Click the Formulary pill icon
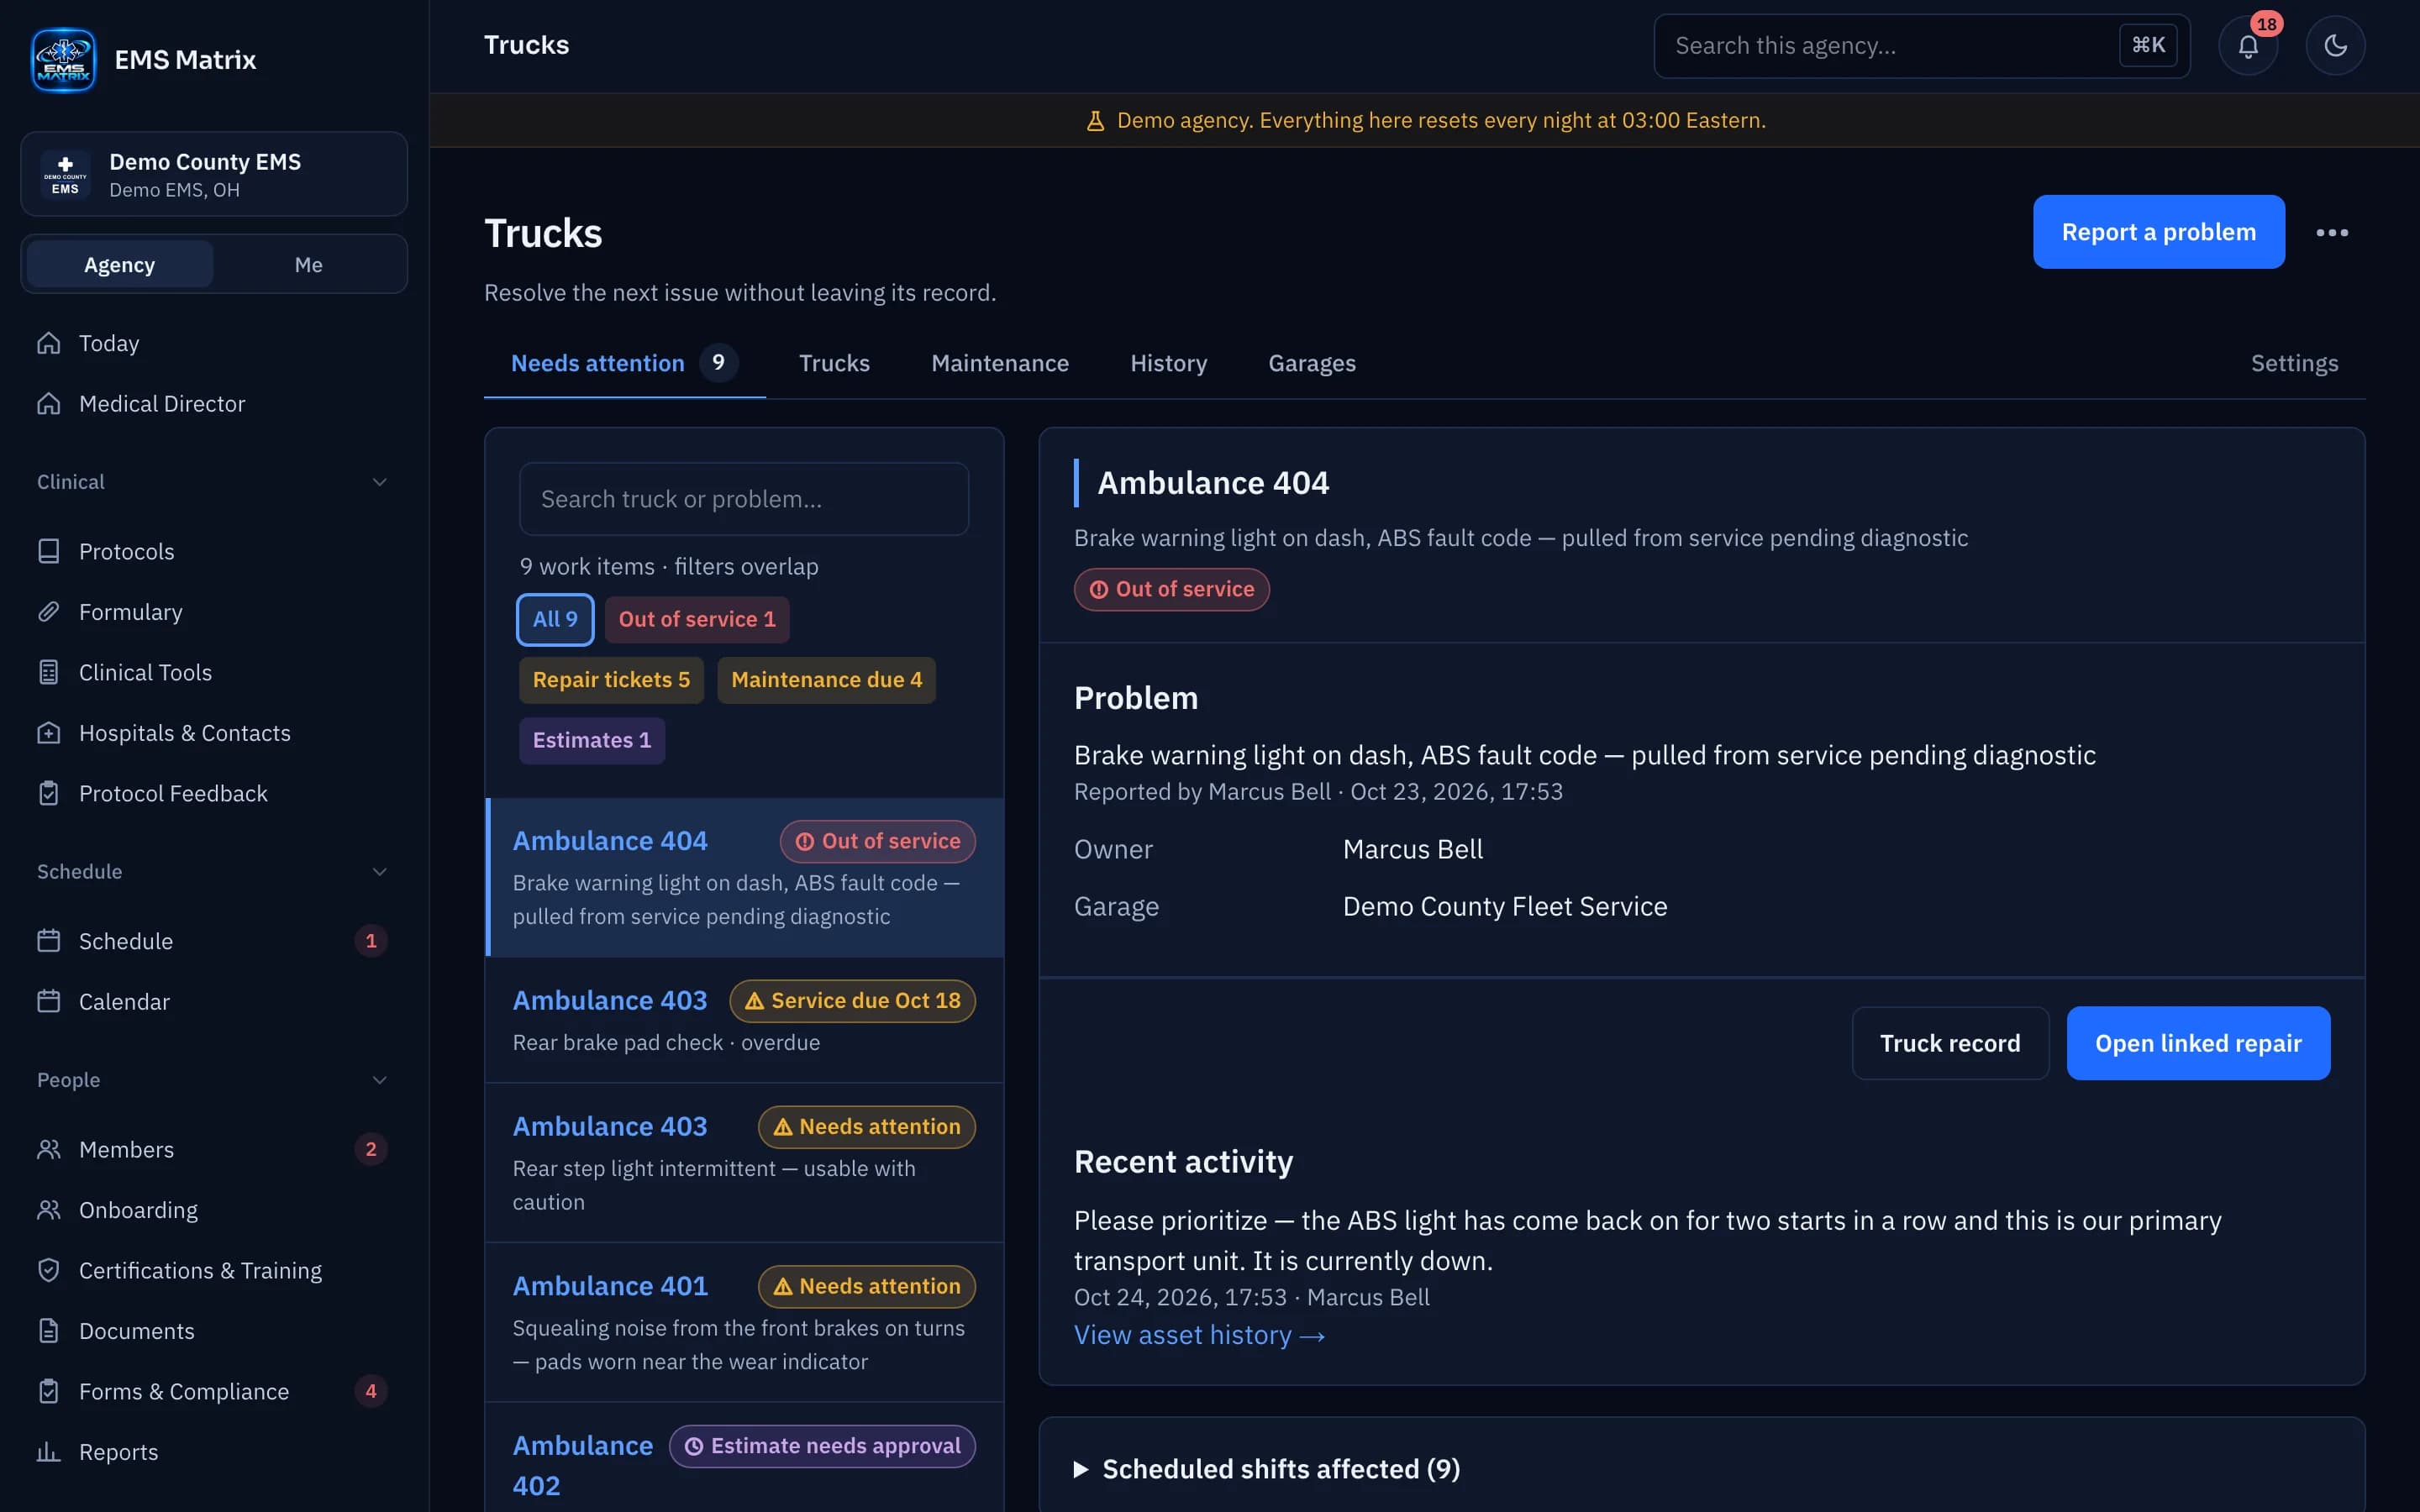This screenshot has height=1512, width=2420. pyautogui.click(x=49, y=612)
